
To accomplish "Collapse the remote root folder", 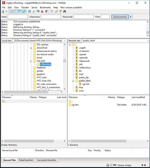I will point(70,45).
